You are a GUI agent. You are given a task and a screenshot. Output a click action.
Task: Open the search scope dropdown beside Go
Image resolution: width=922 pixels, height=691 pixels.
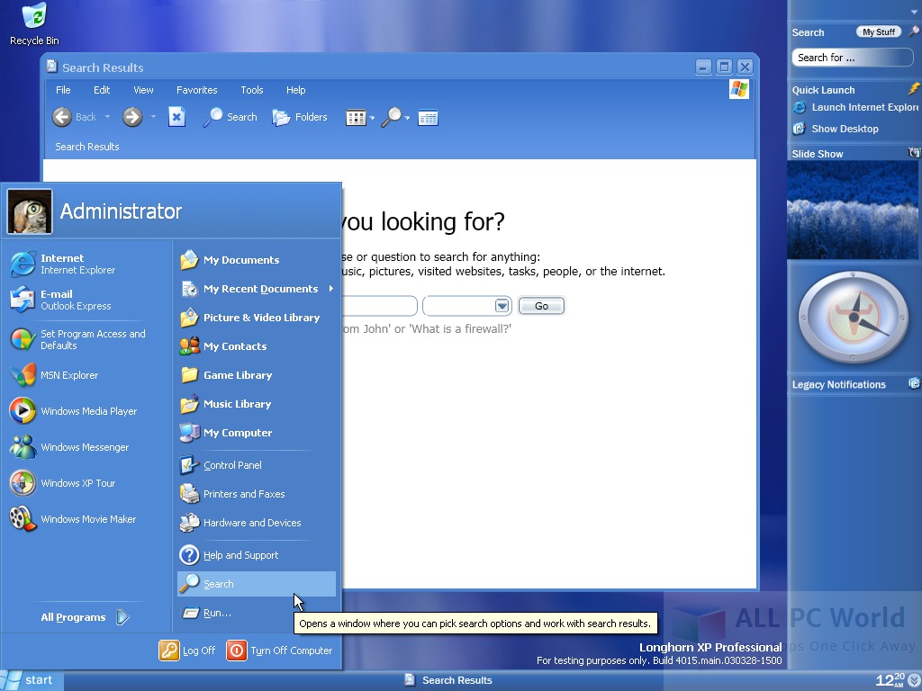point(502,305)
